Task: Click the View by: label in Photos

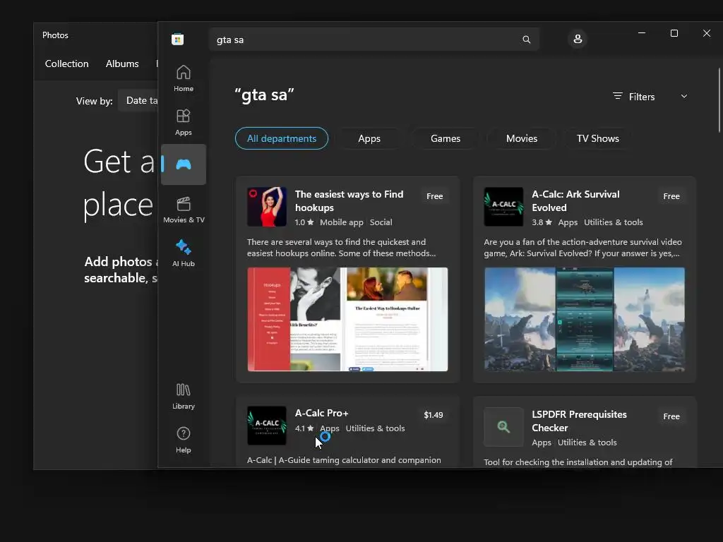Action: [94, 101]
